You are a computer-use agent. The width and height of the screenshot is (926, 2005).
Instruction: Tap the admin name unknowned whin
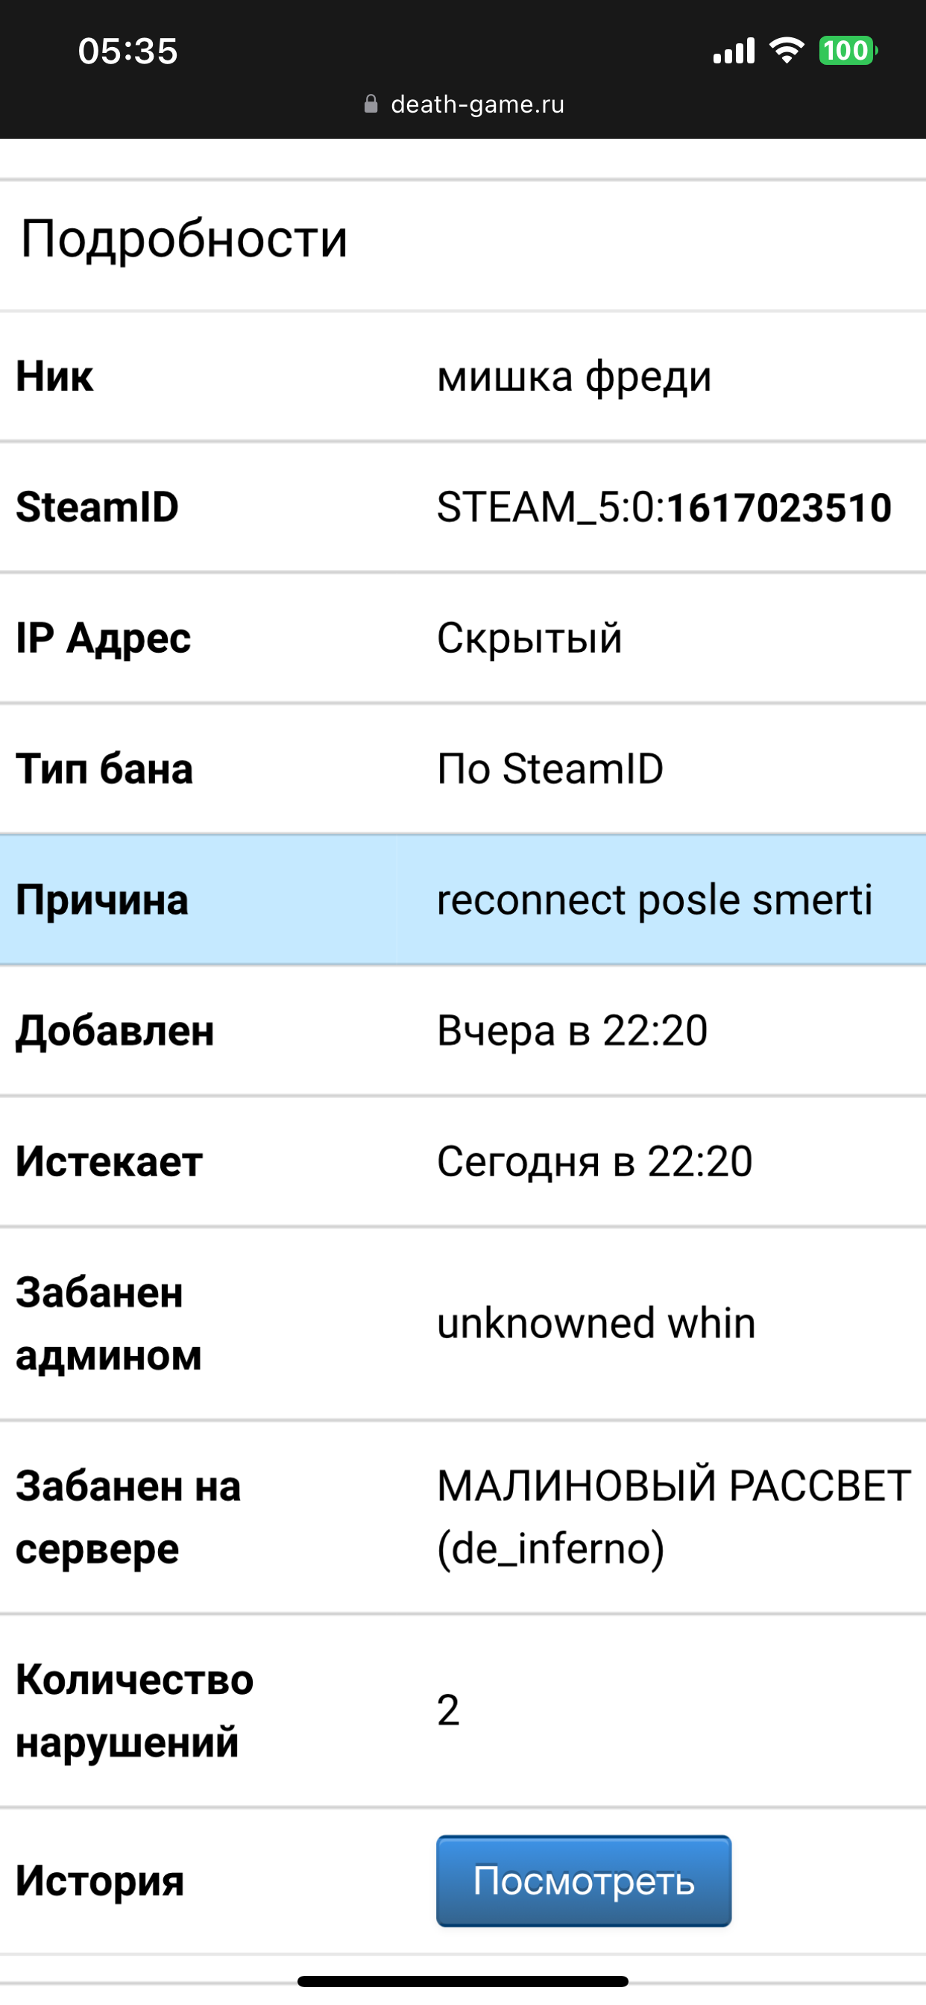point(596,1323)
